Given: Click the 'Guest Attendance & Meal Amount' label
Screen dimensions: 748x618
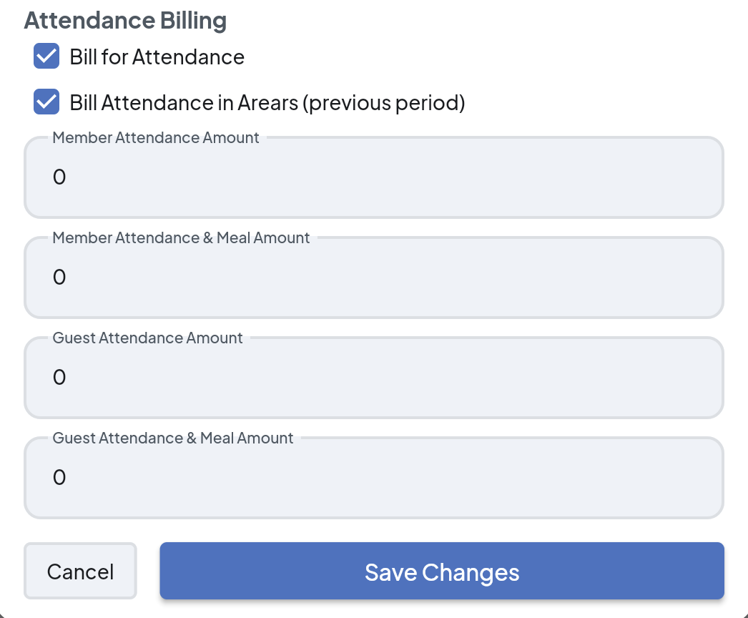Looking at the screenshot, I should point(173,438).
